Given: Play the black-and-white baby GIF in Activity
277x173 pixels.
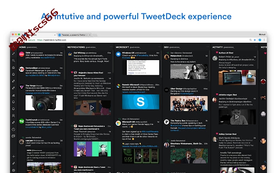Looking at the screenshot, I should click(x=237, y=117).
